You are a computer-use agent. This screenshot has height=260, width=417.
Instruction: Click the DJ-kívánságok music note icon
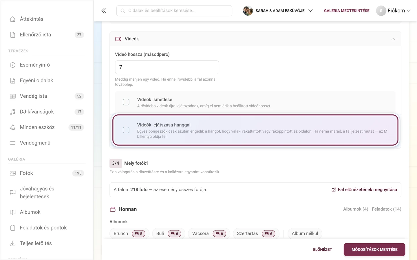coord(13,112)
